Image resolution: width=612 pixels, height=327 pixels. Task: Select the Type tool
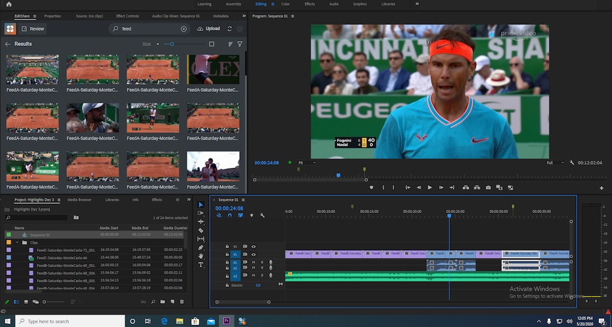201,264
